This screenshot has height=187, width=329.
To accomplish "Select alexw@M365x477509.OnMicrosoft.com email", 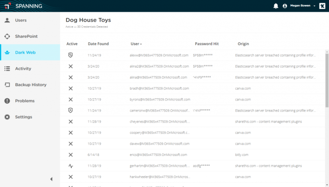I will [x=159, y=55].
